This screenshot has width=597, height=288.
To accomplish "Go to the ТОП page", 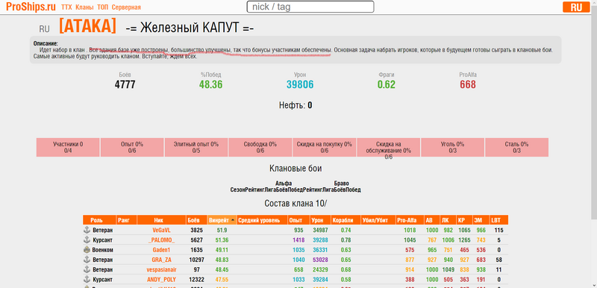I will (103, 7).
